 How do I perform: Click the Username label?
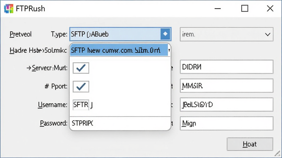click(x=53, y=105)
